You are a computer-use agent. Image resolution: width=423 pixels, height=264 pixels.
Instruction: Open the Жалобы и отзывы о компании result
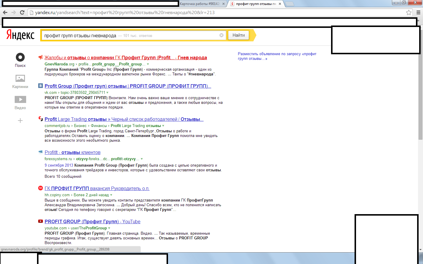click(126, 57)
